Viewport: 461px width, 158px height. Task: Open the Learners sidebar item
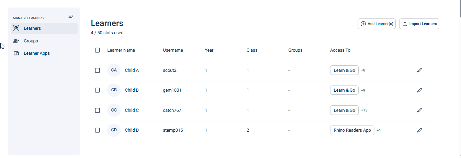point(44,28)
